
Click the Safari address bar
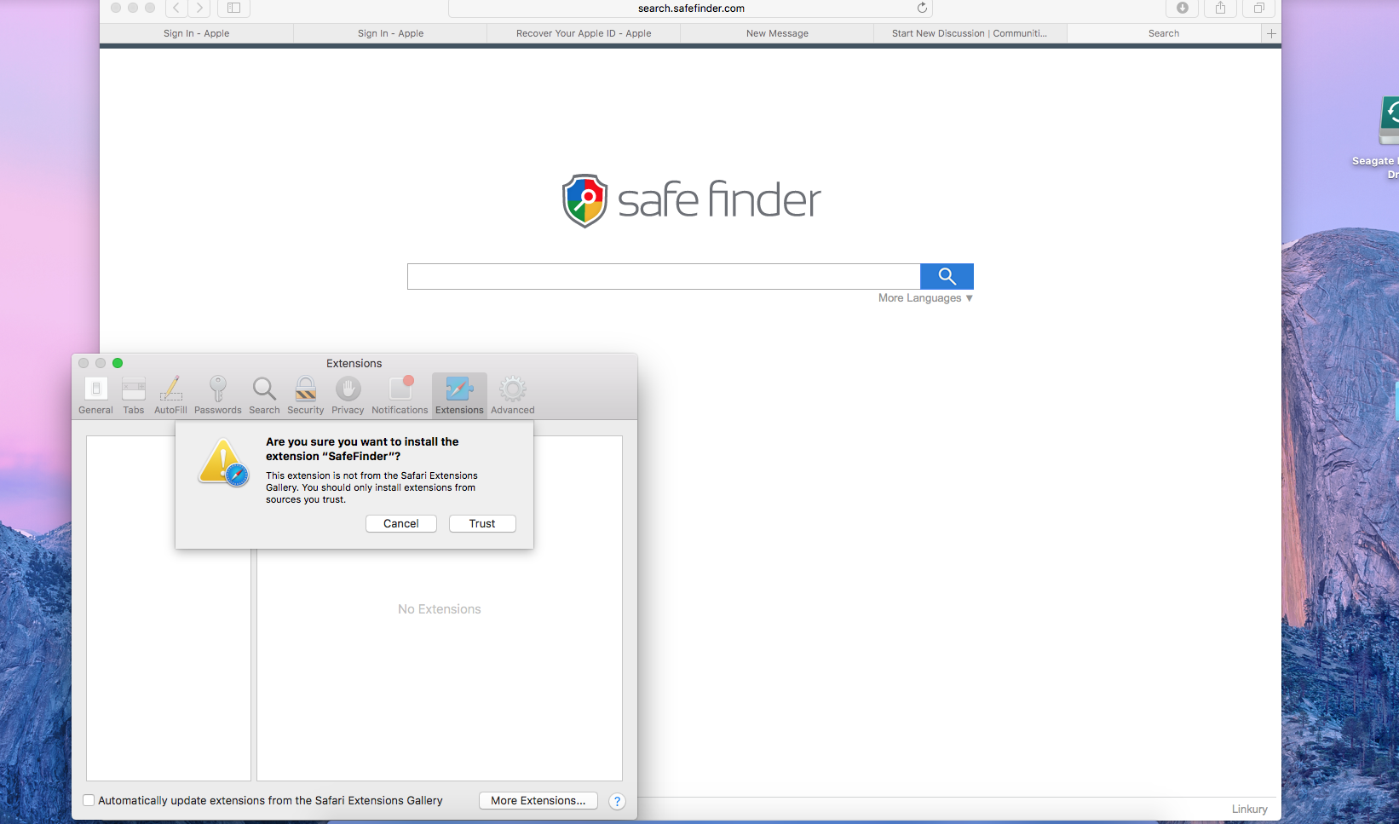point(690,9)
